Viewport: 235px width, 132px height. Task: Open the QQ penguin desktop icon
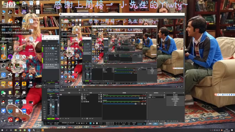(x=3, y=102)
